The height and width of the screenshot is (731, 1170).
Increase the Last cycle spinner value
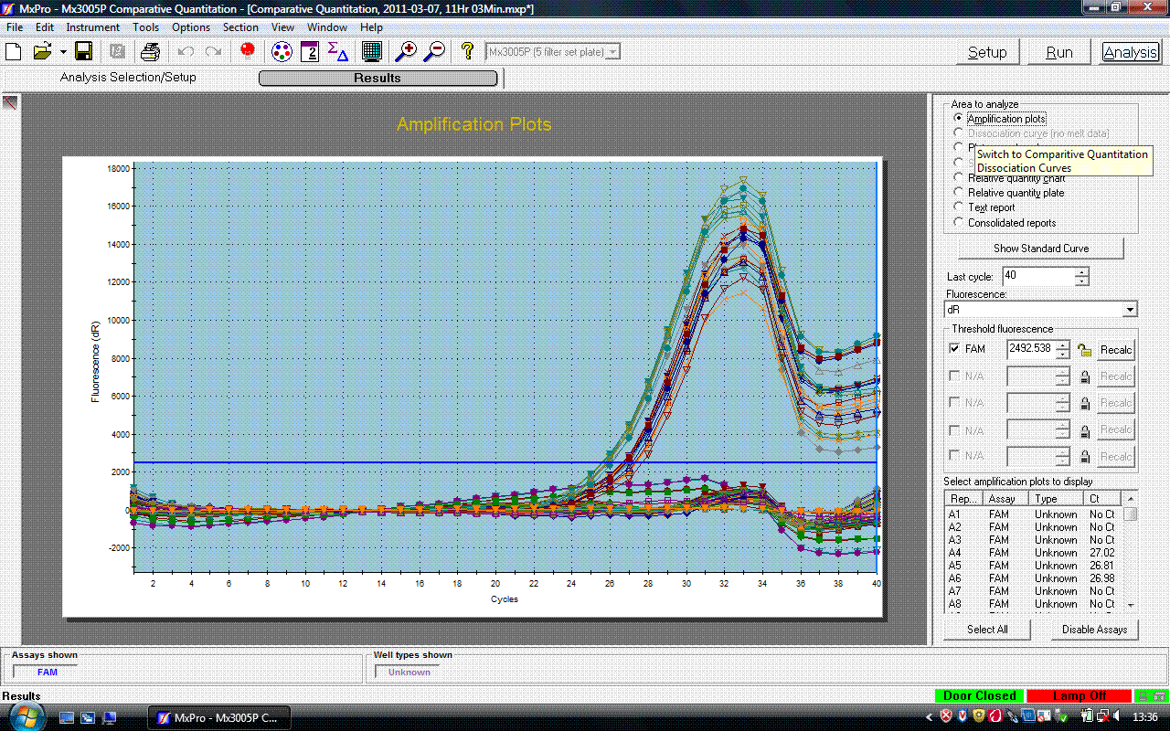point(1082,271)
